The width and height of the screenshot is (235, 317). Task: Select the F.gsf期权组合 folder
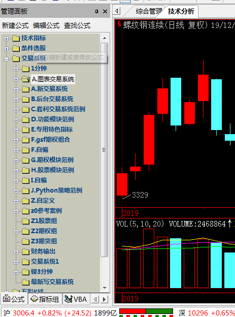[51, 140]
